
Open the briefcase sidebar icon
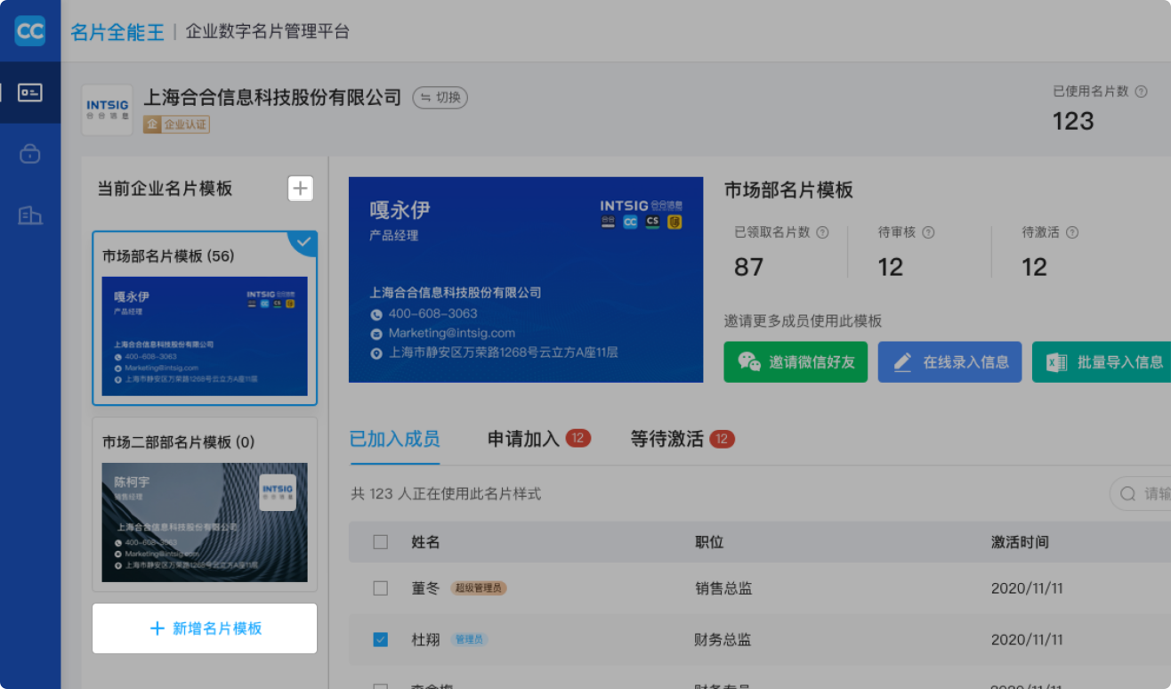(x=30, y=154)
